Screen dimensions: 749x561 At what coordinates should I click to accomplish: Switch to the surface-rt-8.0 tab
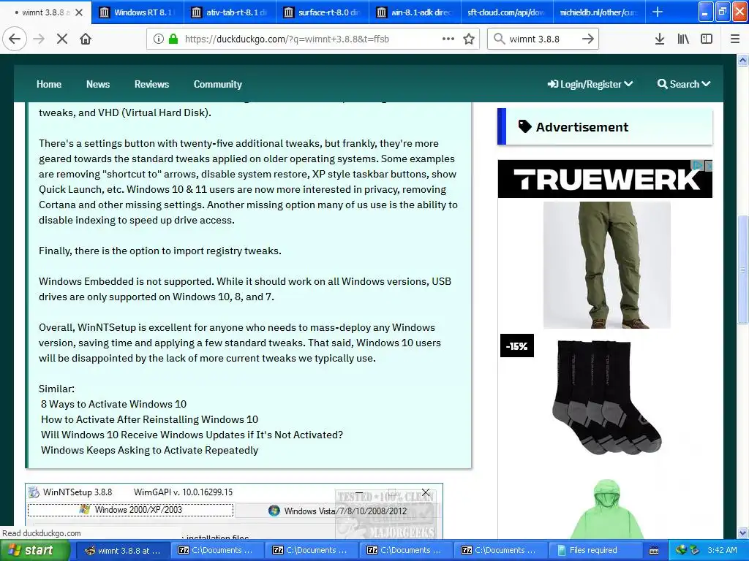[322, 12]
